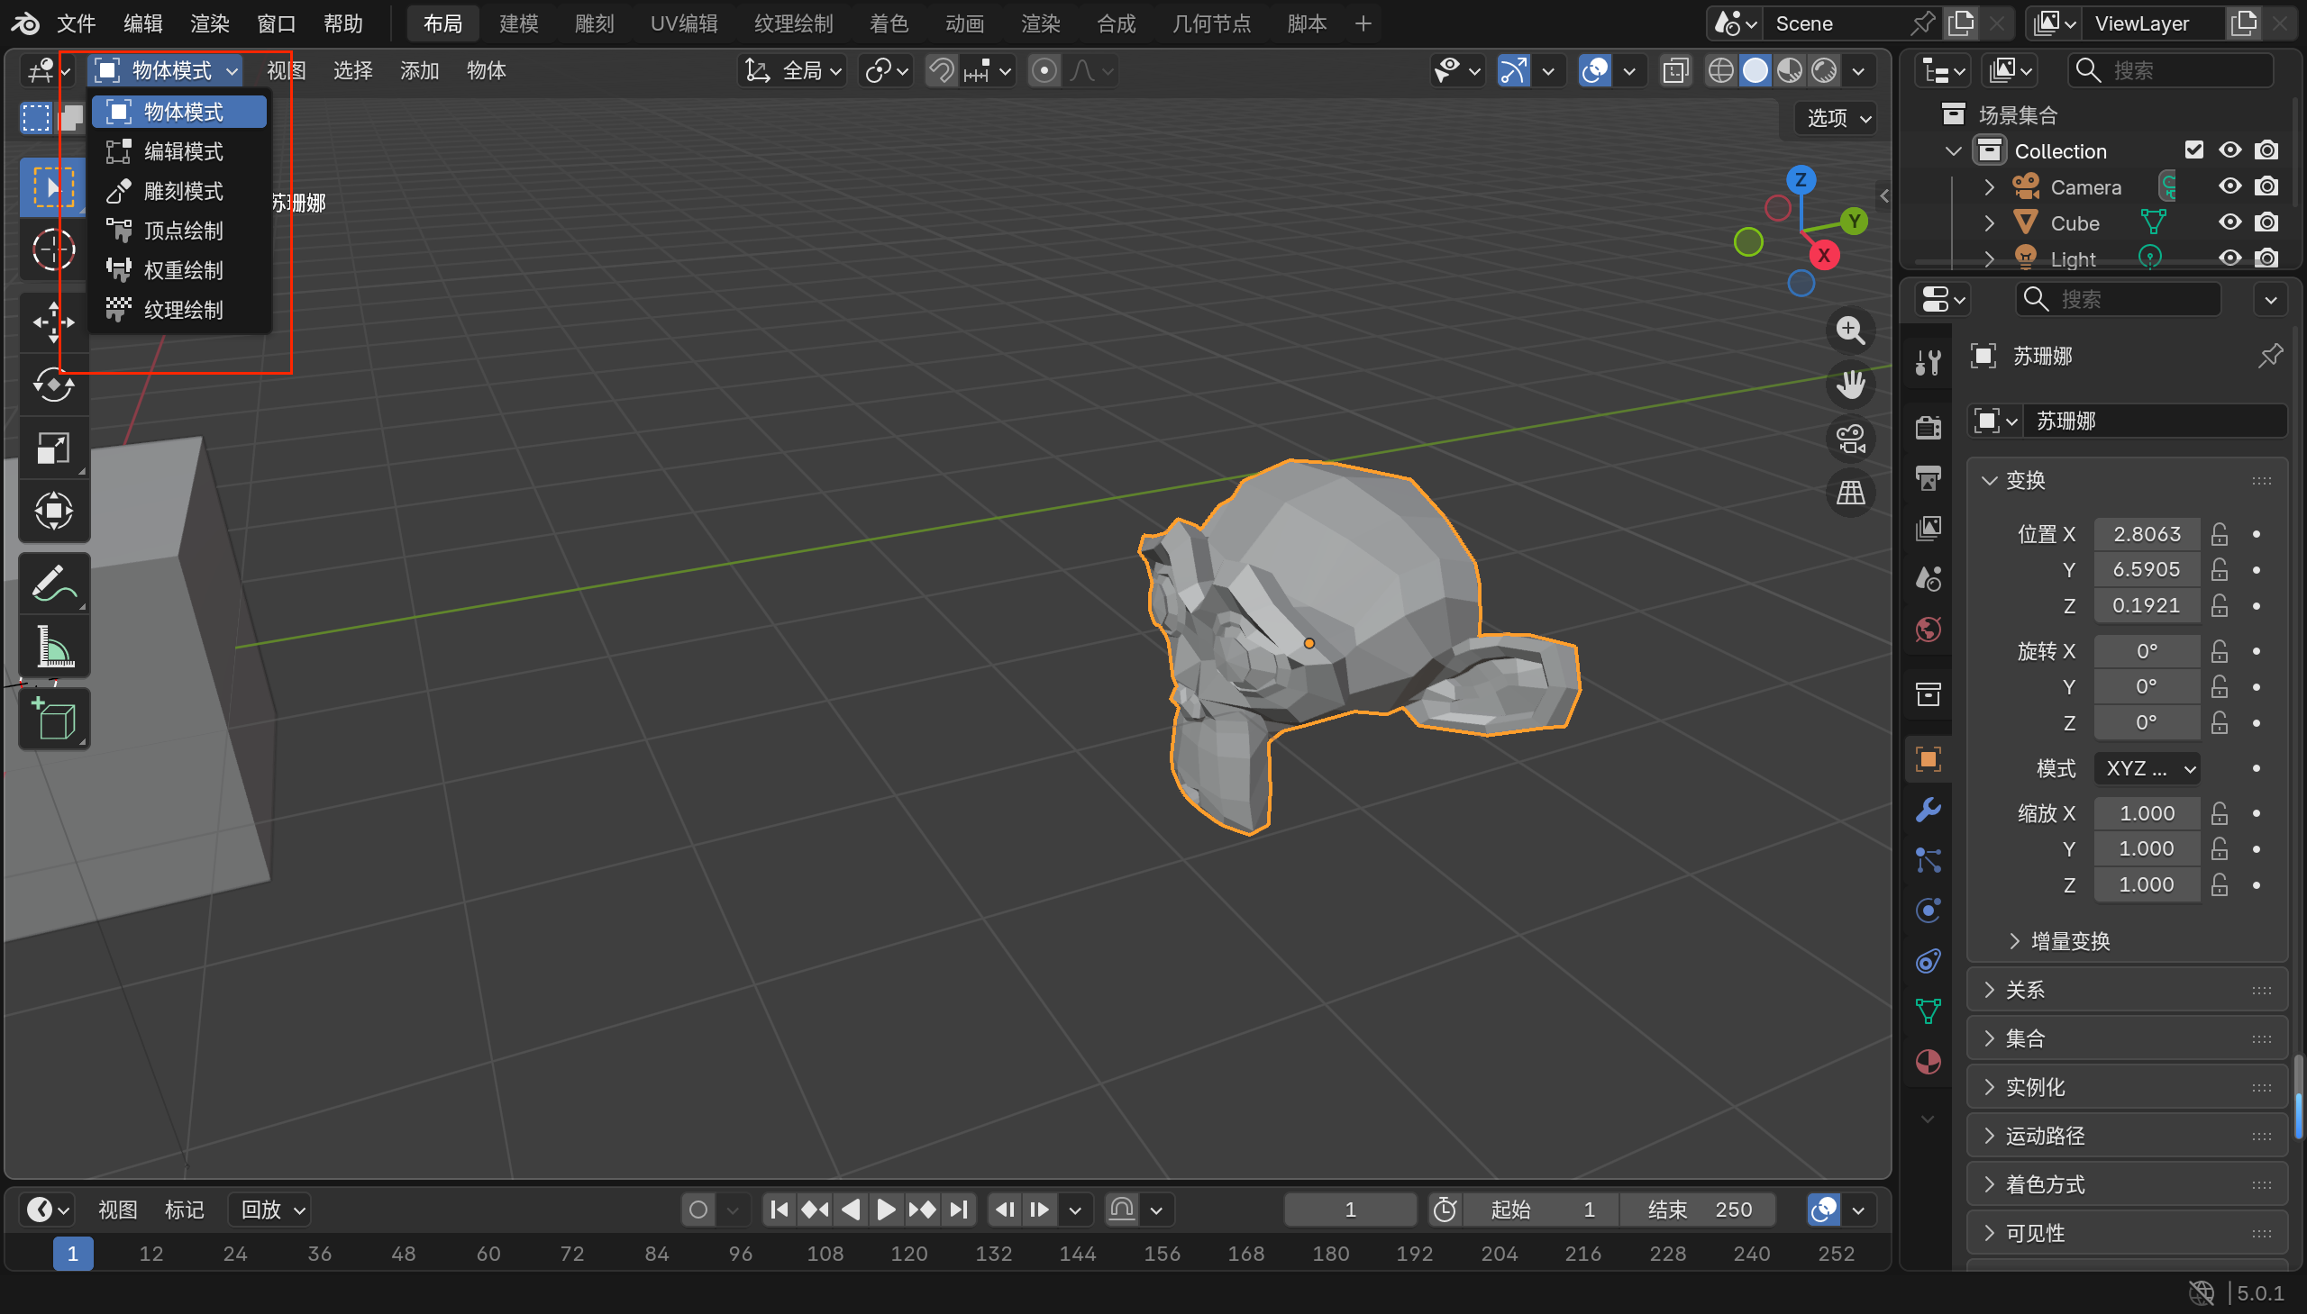Viewport: 2307px width, 1314px height.
Task: Select the Annotate pencil tool
Action: pyautogui.click(x=53, y=584)
